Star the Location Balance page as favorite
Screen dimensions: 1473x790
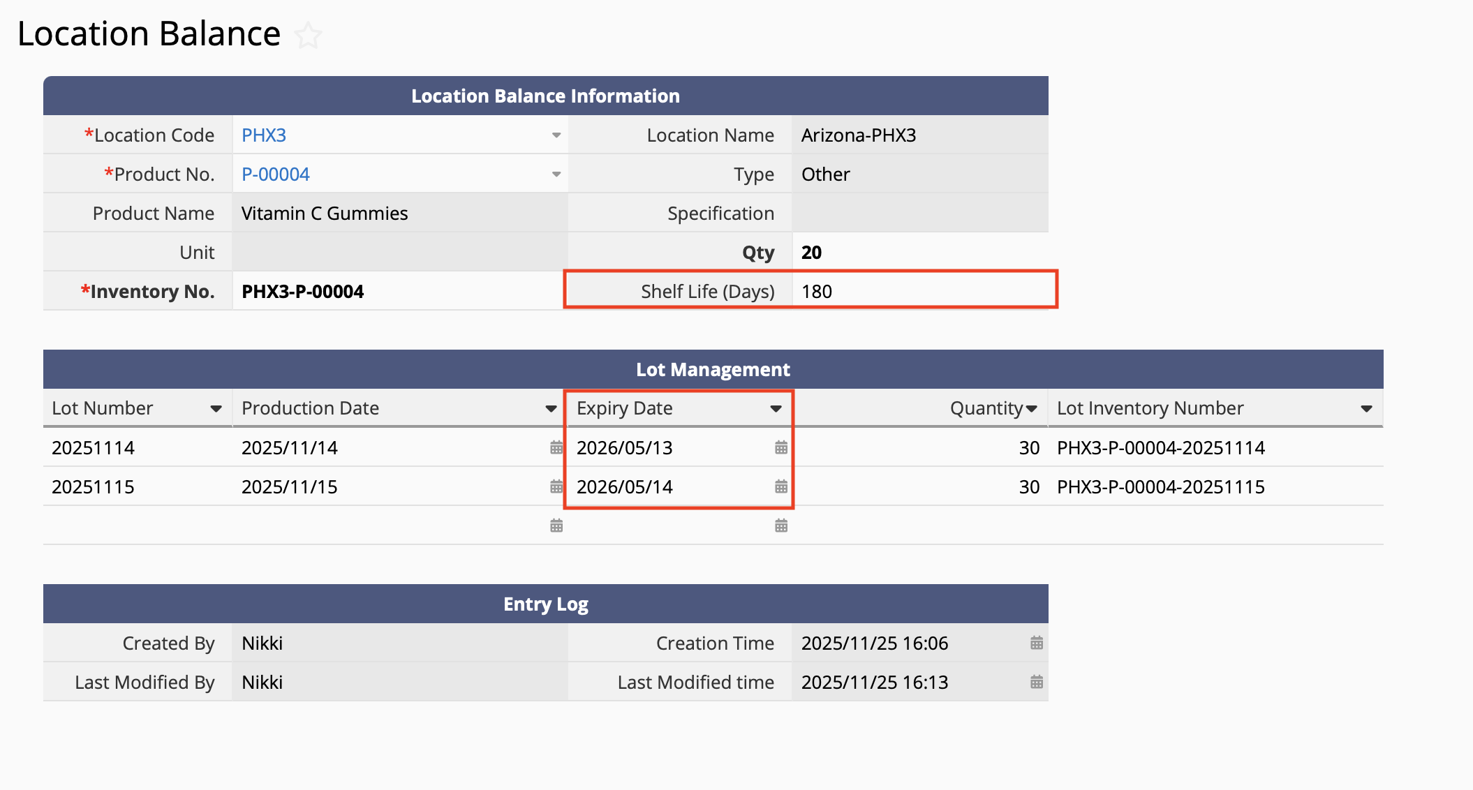tap(308, 36)
